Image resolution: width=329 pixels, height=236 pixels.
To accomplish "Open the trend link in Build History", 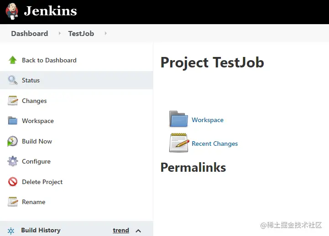I will tap(121, 231).
